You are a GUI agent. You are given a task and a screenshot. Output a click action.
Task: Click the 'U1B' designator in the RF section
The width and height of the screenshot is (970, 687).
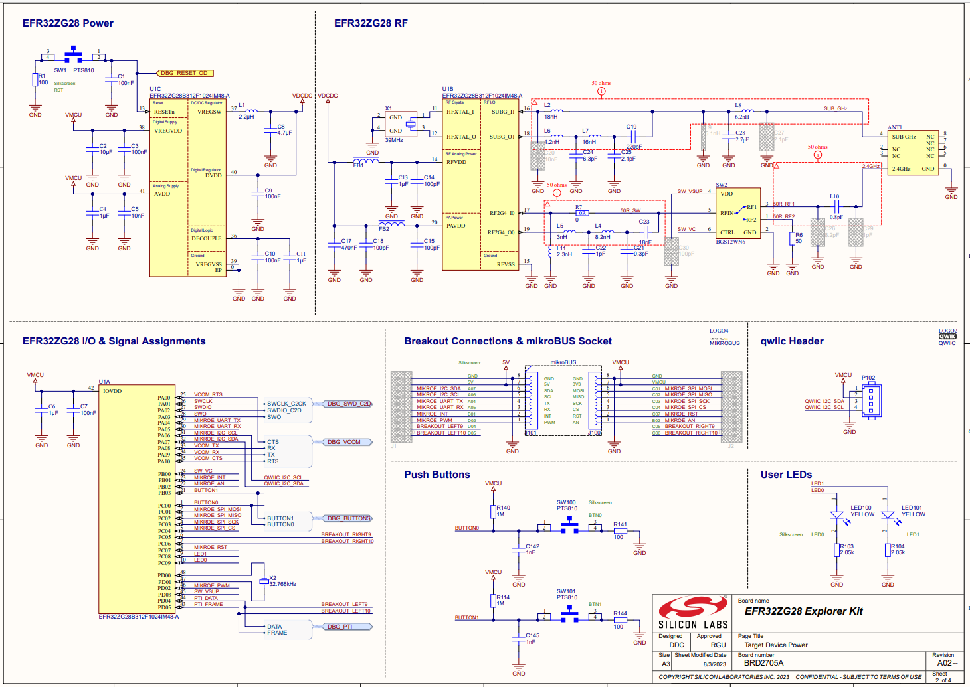click(448, 89)
